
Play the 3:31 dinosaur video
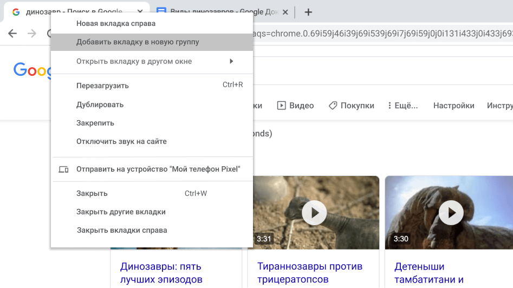pos(314,212)
